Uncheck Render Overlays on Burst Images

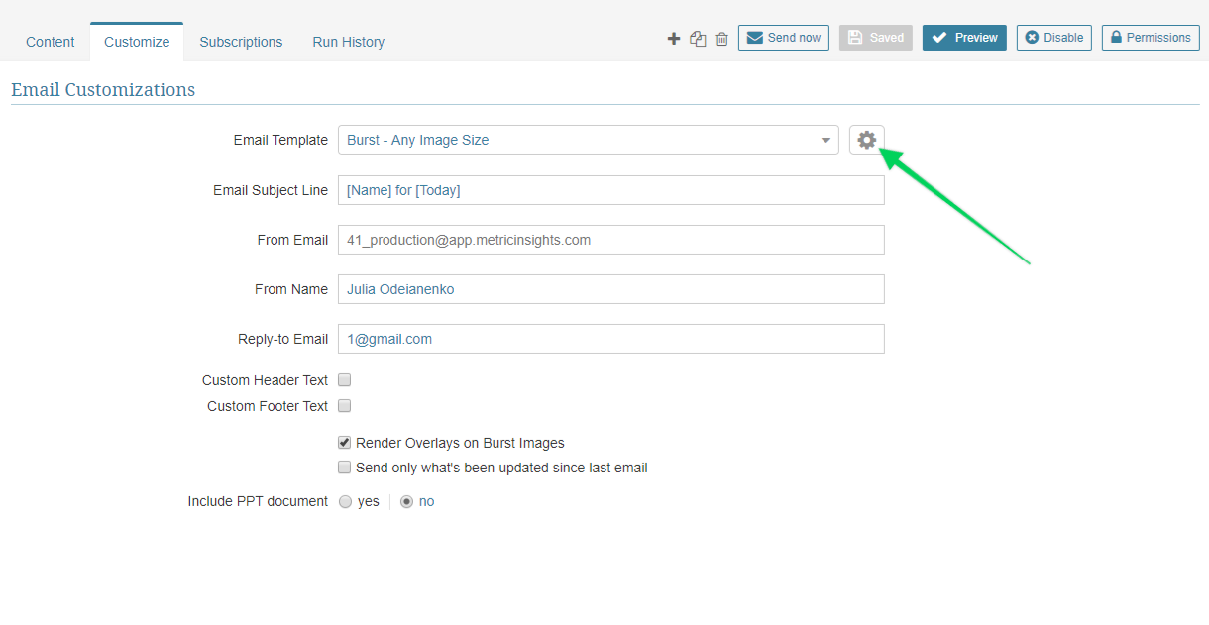(x=345, y=443)
